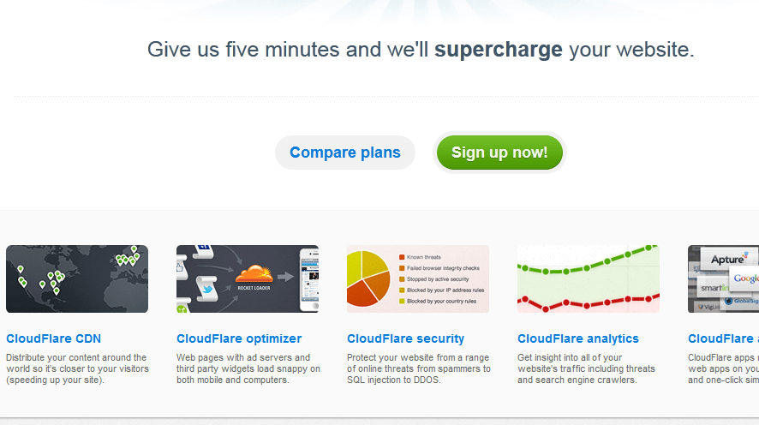759x425 pixels.
Task: Click the Twitter bird scroll icon
Action: [207, 289]
